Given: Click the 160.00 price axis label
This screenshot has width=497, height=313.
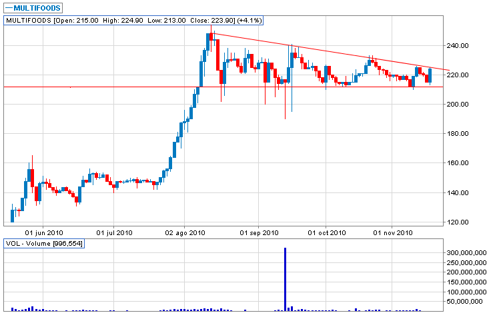Looking at the screenshot, I should (458, 163).
